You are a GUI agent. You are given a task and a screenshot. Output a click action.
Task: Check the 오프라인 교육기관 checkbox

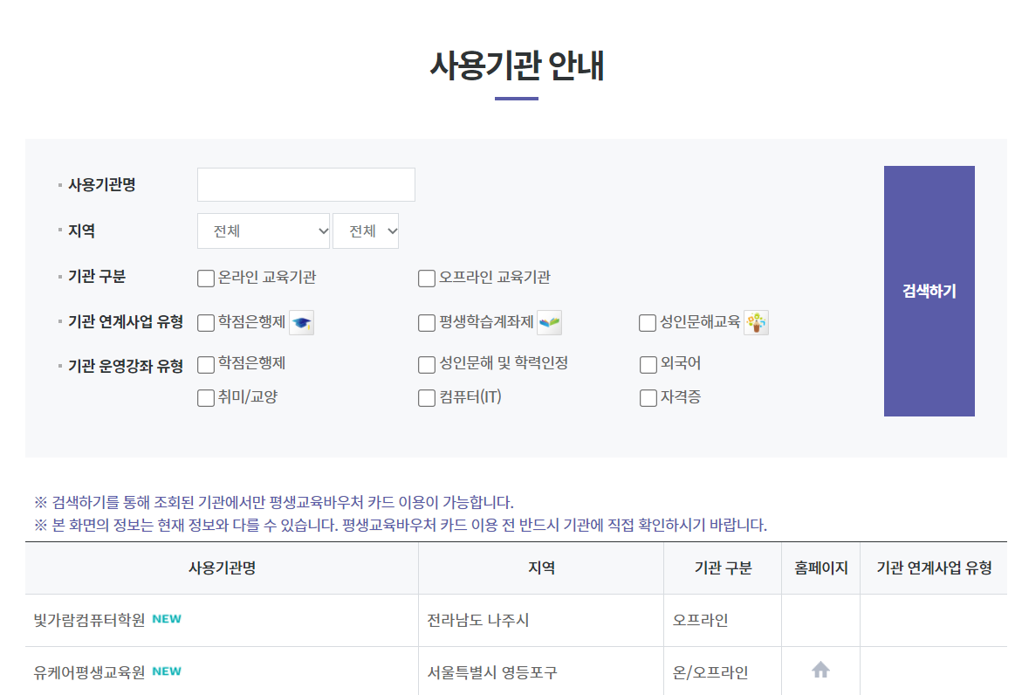tap(426, 279)
